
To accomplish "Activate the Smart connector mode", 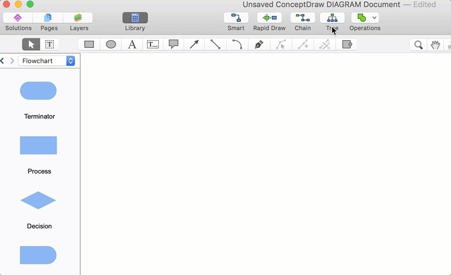I will pos(236,18).
